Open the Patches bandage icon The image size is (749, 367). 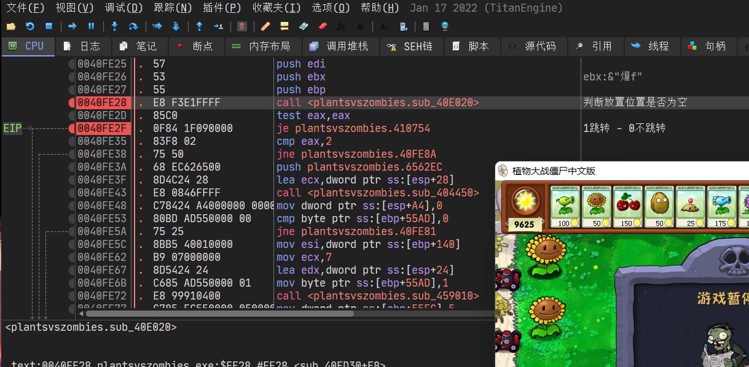point(265,26)
